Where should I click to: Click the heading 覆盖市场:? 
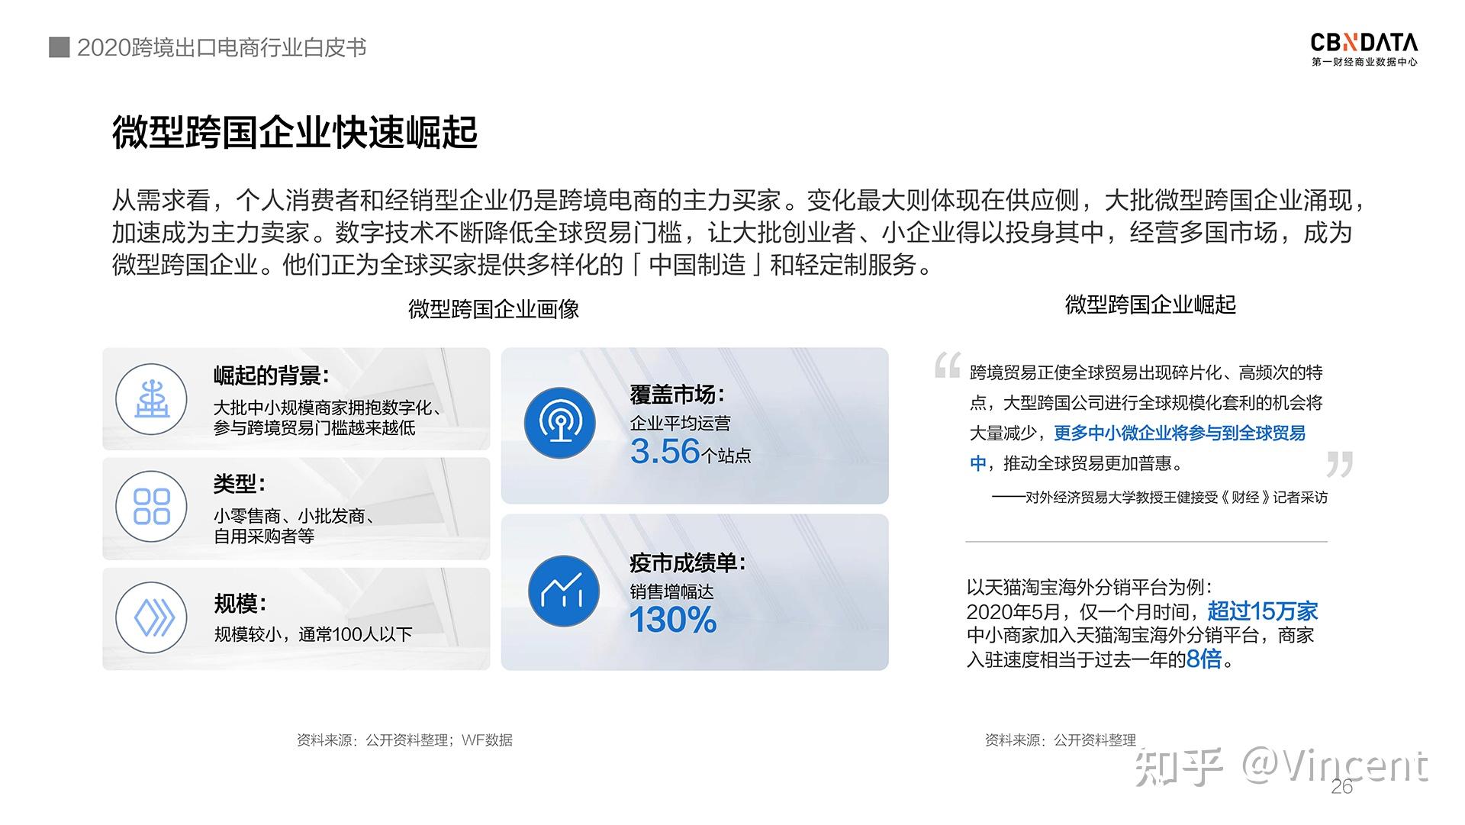tap(677, 395)
